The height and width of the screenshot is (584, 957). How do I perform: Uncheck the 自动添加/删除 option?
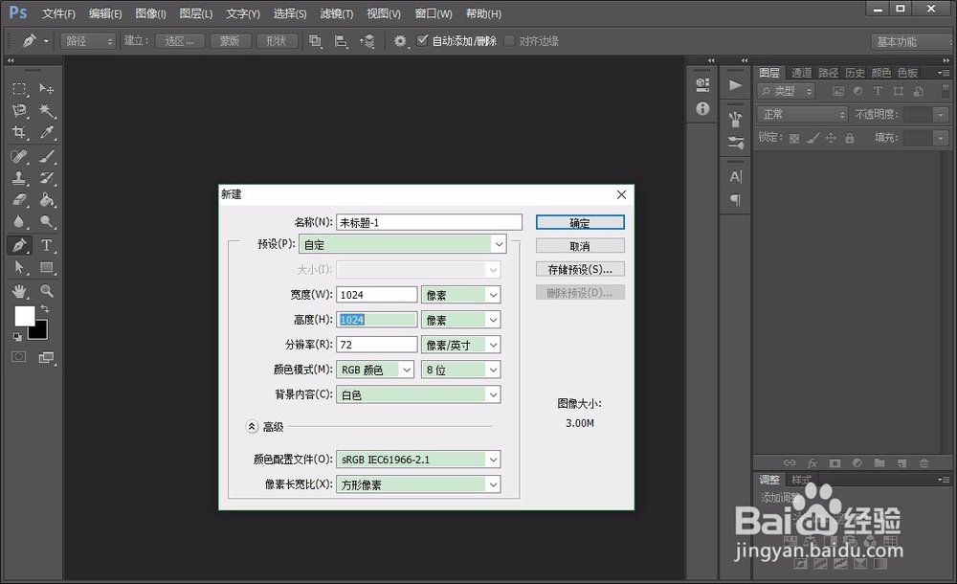tap(421, 40)
